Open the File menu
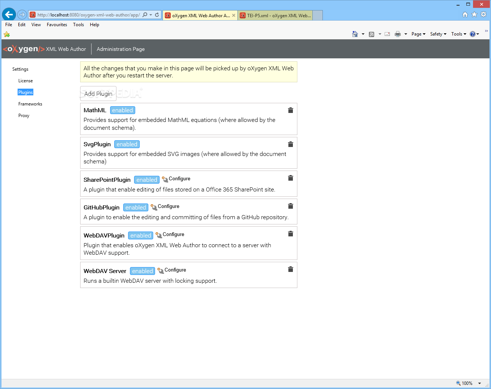The image size is (491, 389). point(9,25)
